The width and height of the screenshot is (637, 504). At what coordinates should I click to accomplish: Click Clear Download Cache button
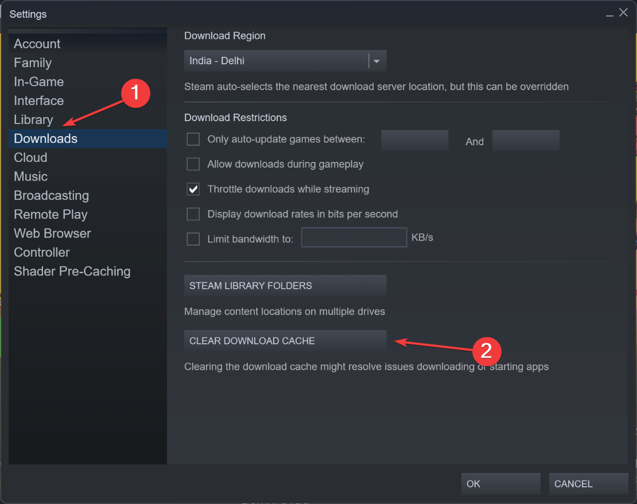(x=285, y=341)
